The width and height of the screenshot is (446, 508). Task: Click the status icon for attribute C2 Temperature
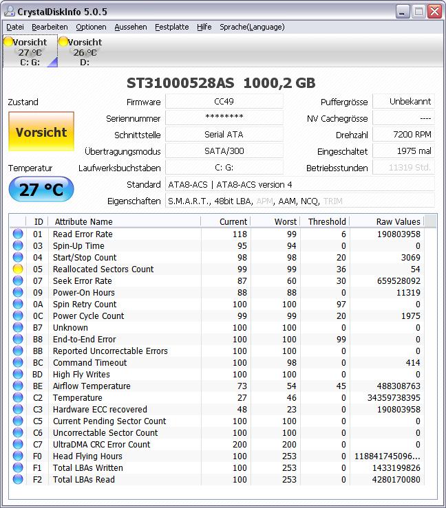coord(18,397)
